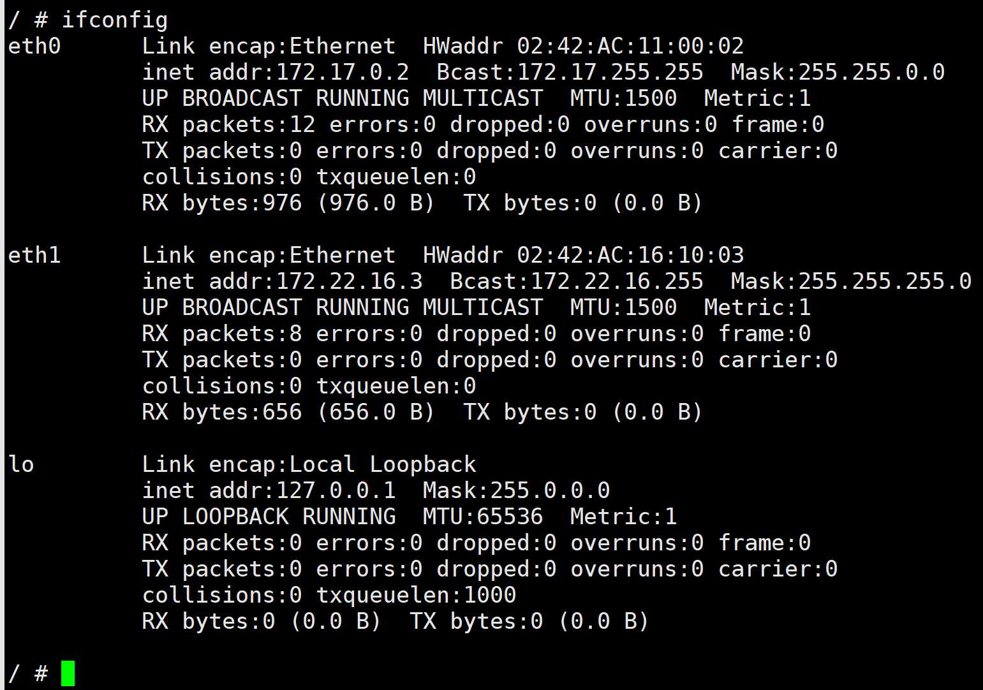Viewport: 983px width, 690px height.
Task: Click the Local Loopback label
Action: click(x=383, y=464)
